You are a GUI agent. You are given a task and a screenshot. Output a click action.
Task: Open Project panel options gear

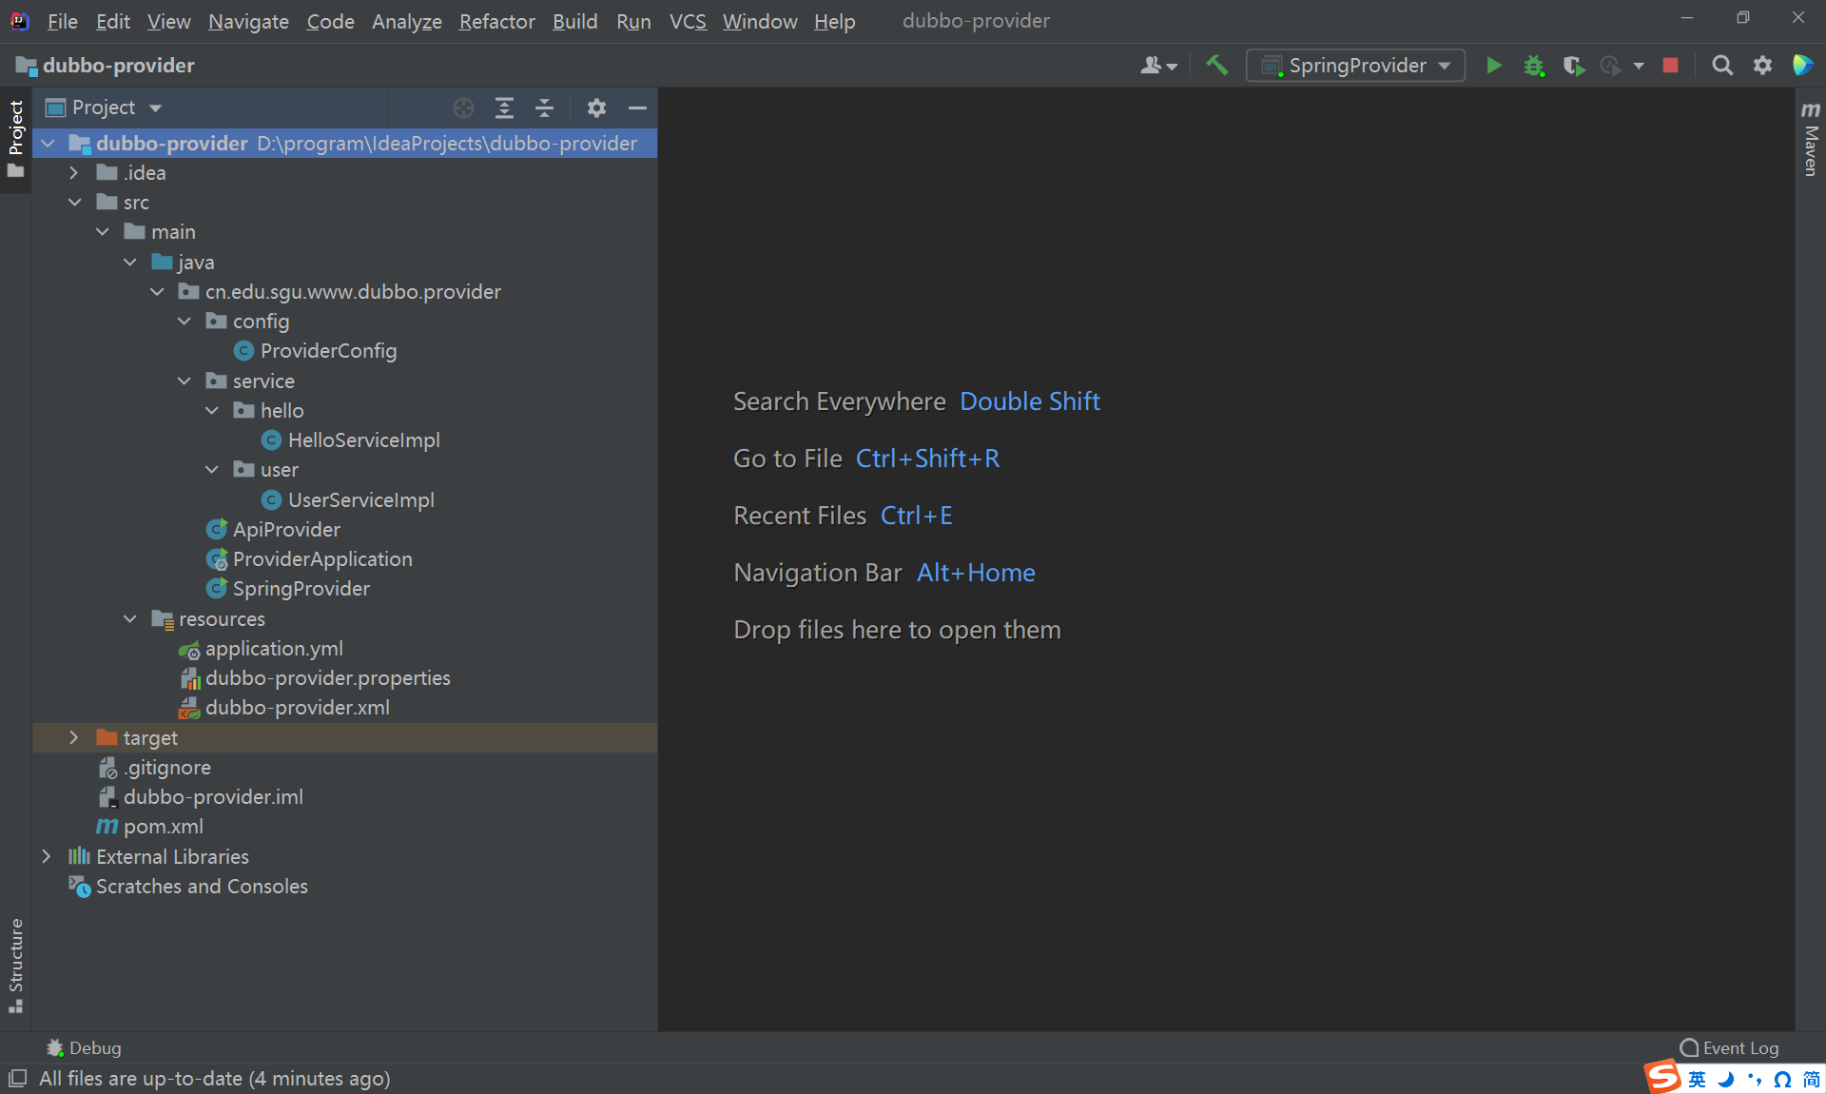(596, 108)
